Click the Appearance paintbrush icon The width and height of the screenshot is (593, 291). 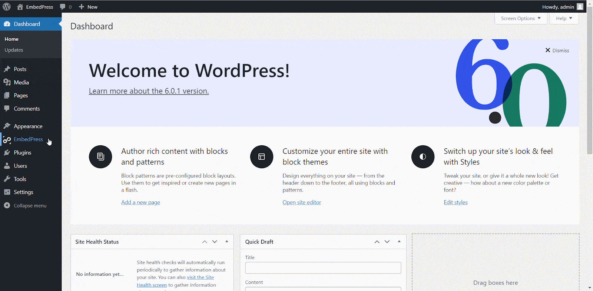tap(7, 126)
